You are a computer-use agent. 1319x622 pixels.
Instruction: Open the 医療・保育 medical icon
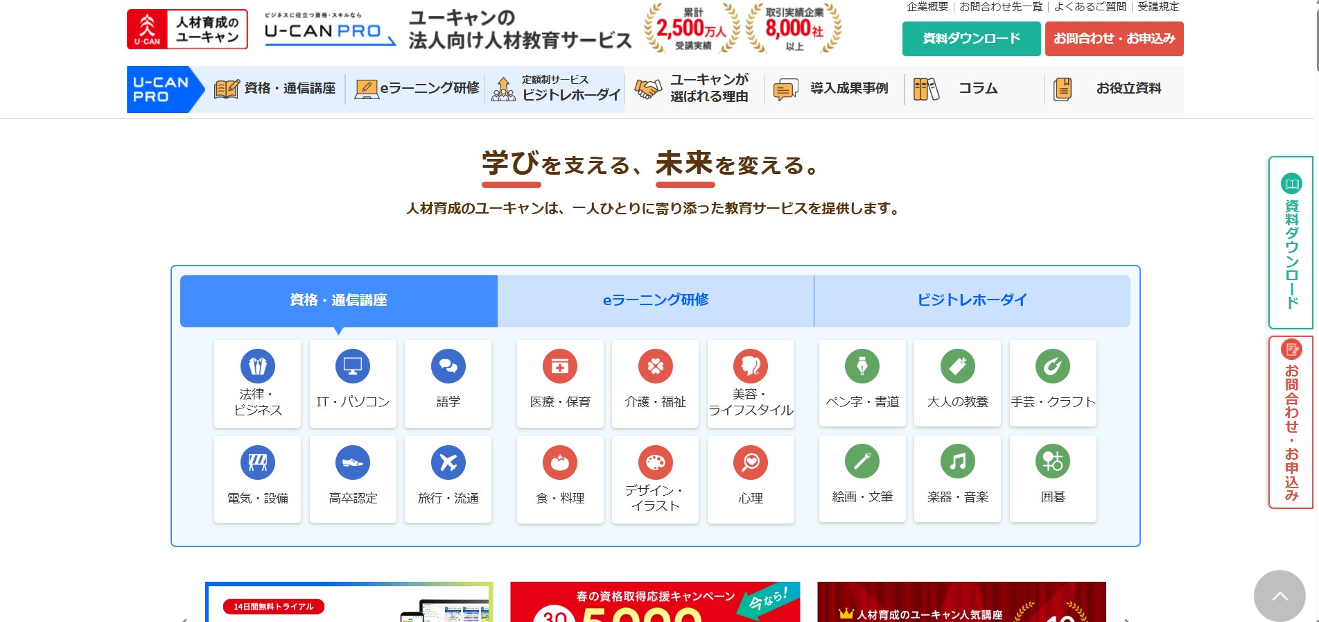560,366
